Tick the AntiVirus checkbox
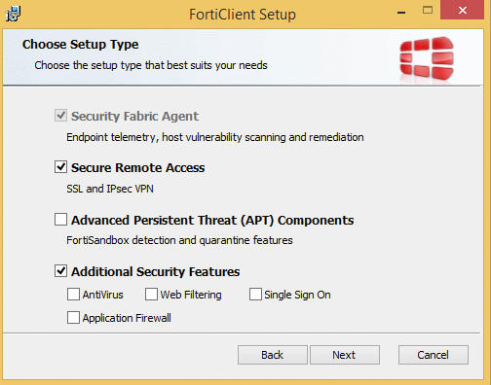Image resolution: width=491 pixels, height=385 pixels. [73, 295]
